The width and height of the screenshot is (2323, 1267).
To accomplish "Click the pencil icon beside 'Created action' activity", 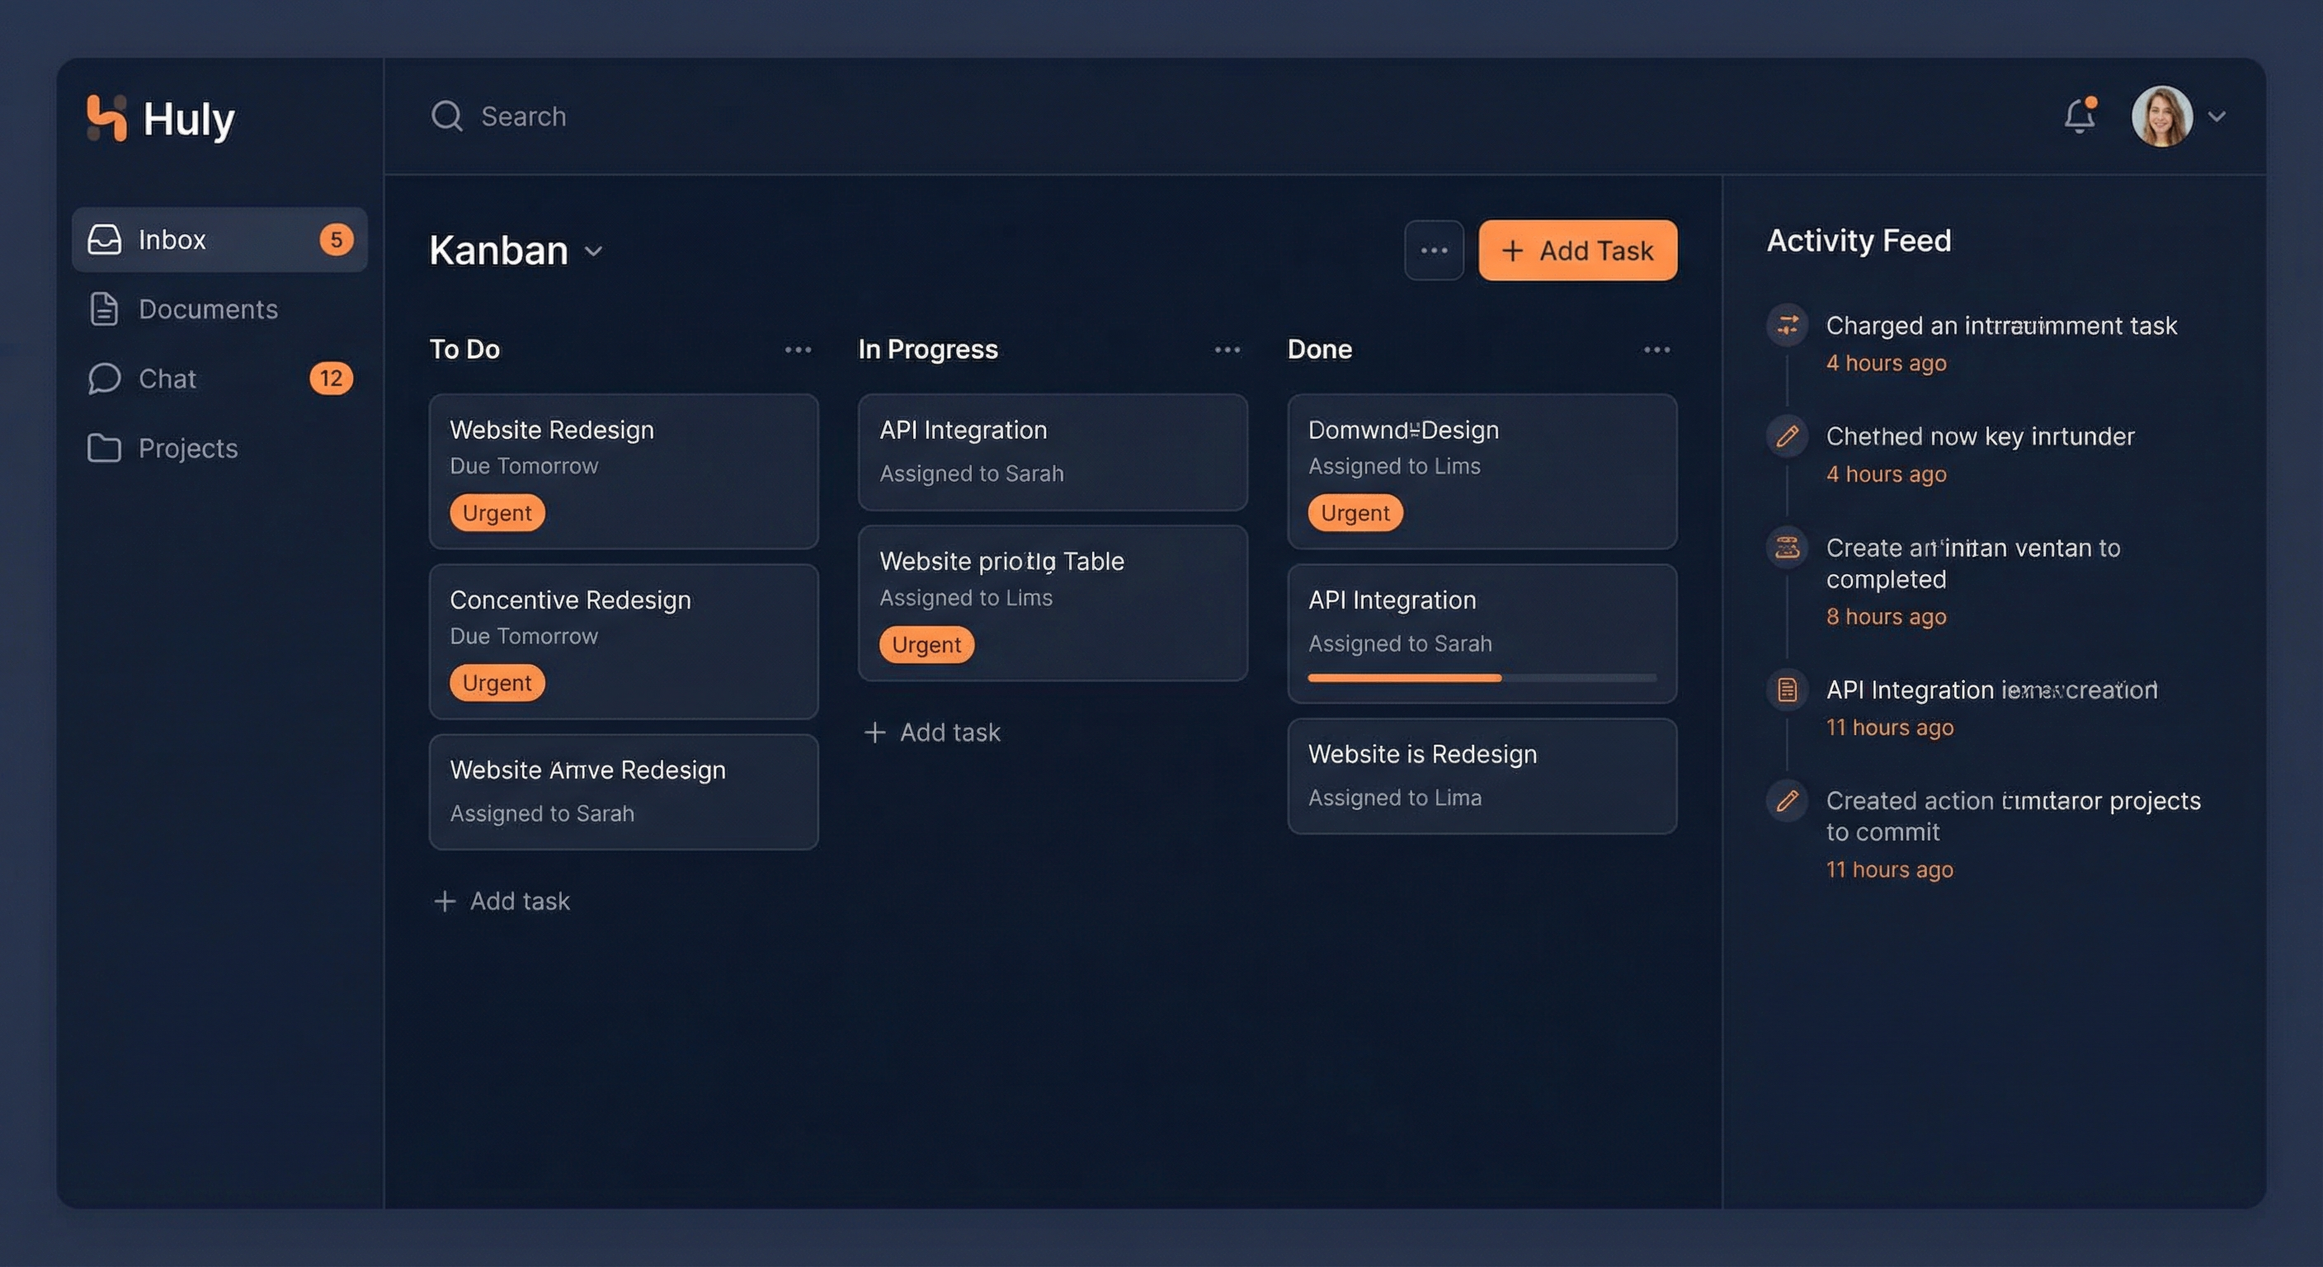I will pyautogui.click(x=1788, y=801).
